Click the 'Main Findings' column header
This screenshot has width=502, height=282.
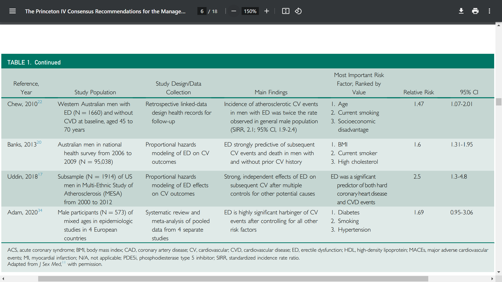(x=271, y=92)
